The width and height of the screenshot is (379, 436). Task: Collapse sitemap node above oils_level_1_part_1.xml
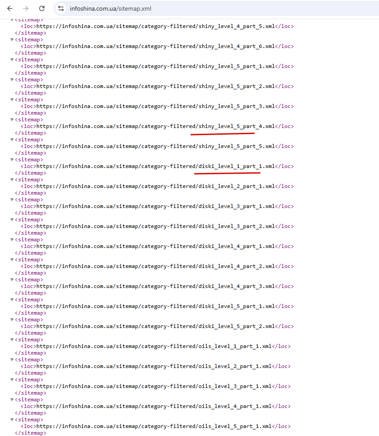tap(12, 340)
